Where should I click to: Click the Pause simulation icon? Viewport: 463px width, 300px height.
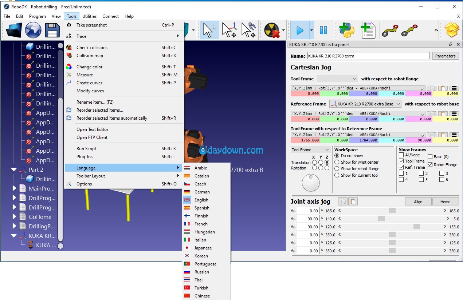tap(323, 30)
